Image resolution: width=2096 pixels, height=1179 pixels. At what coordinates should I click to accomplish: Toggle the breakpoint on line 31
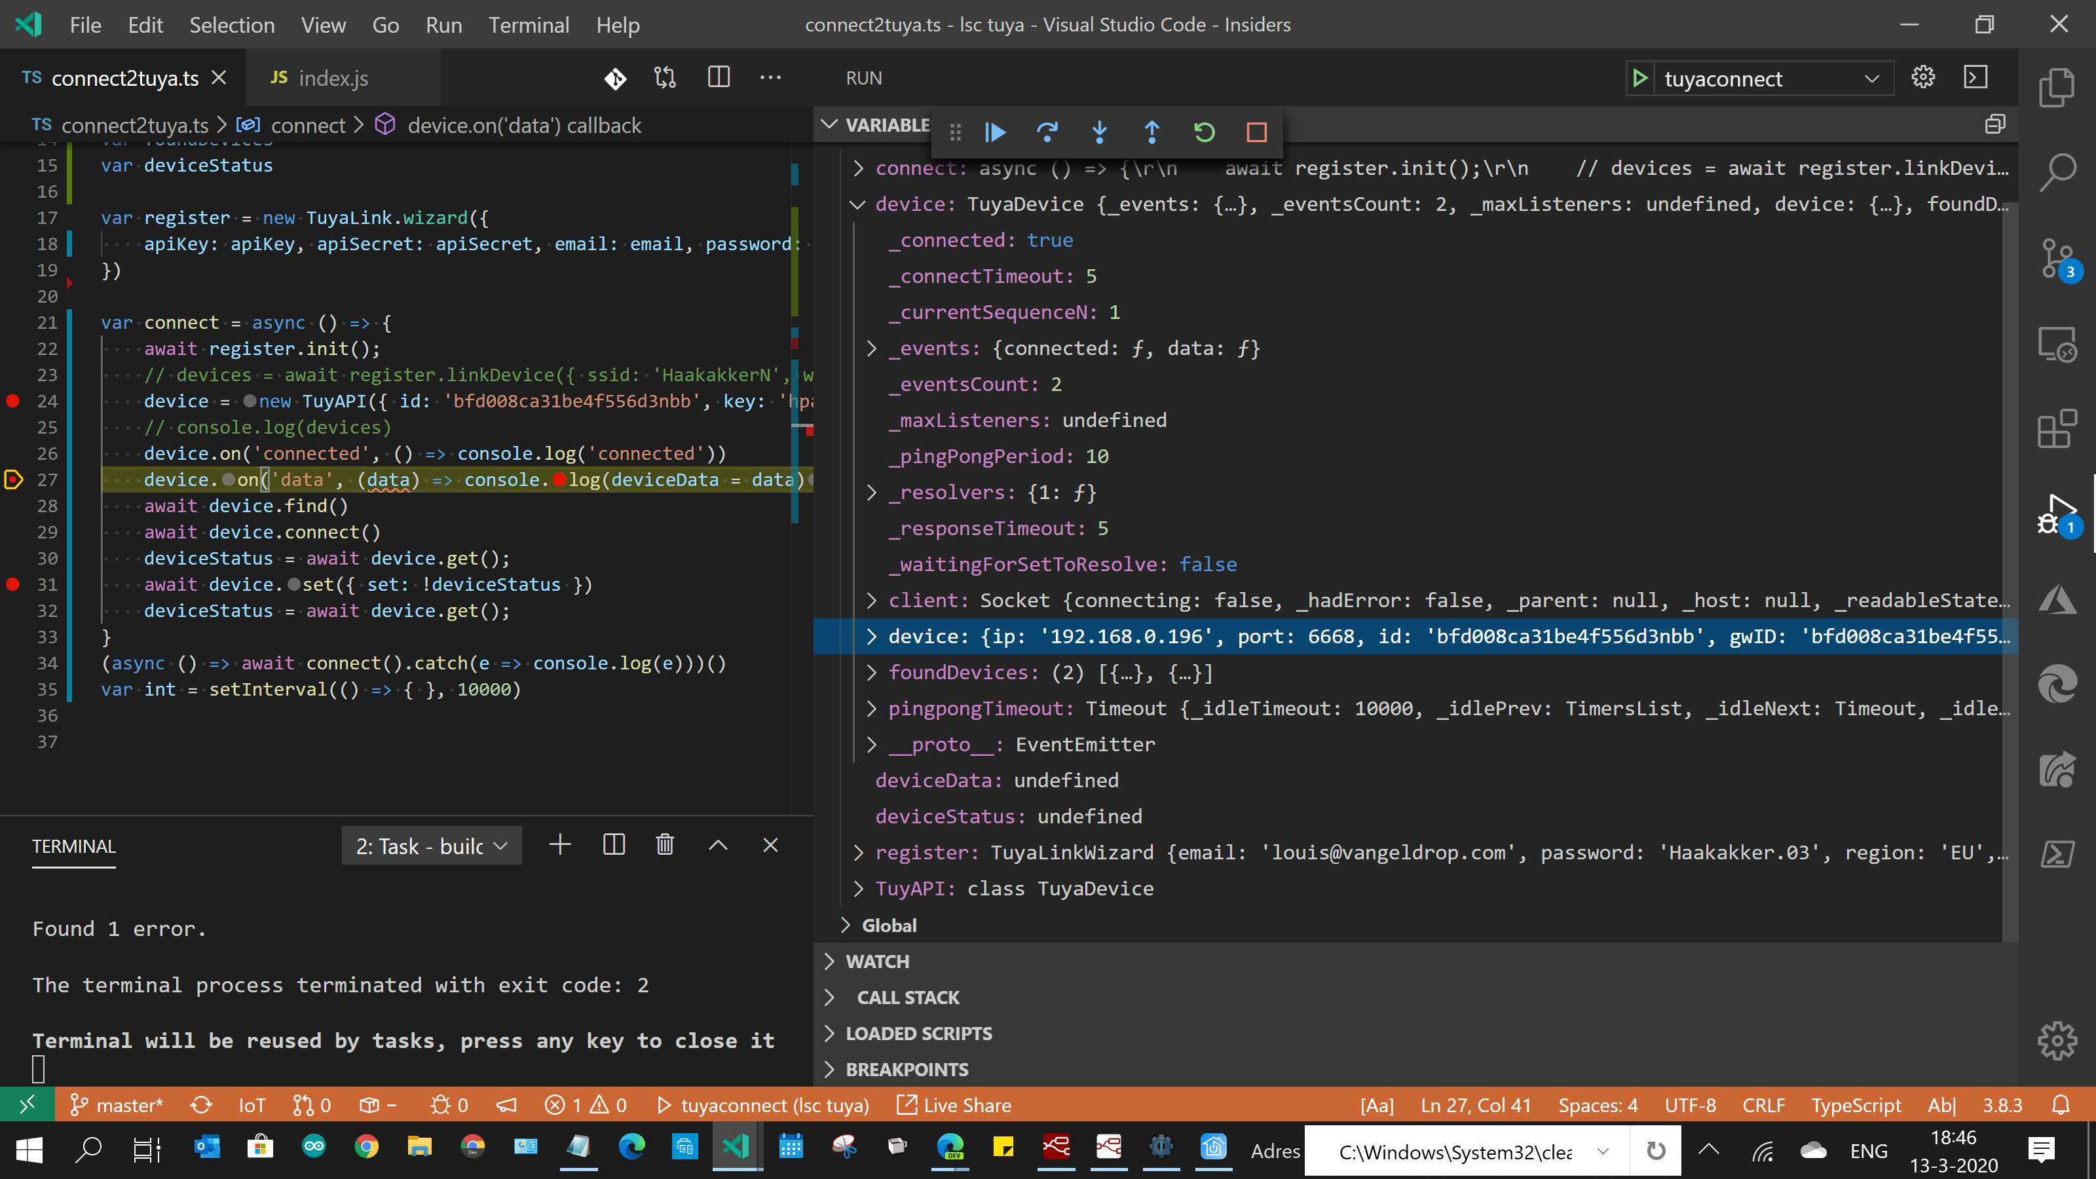(13, 584)
